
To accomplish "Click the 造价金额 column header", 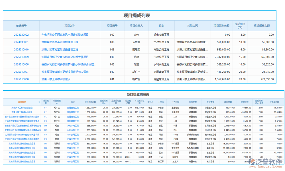I will (228, 102).
